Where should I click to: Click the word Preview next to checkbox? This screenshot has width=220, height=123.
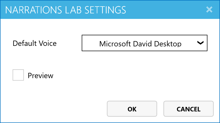pos(40,75)
